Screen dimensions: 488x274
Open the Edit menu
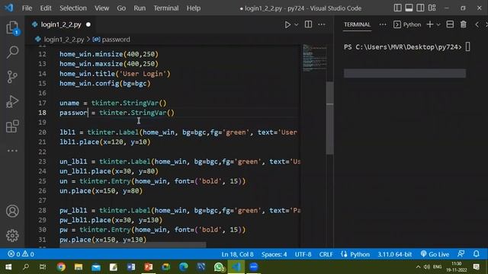46,8
